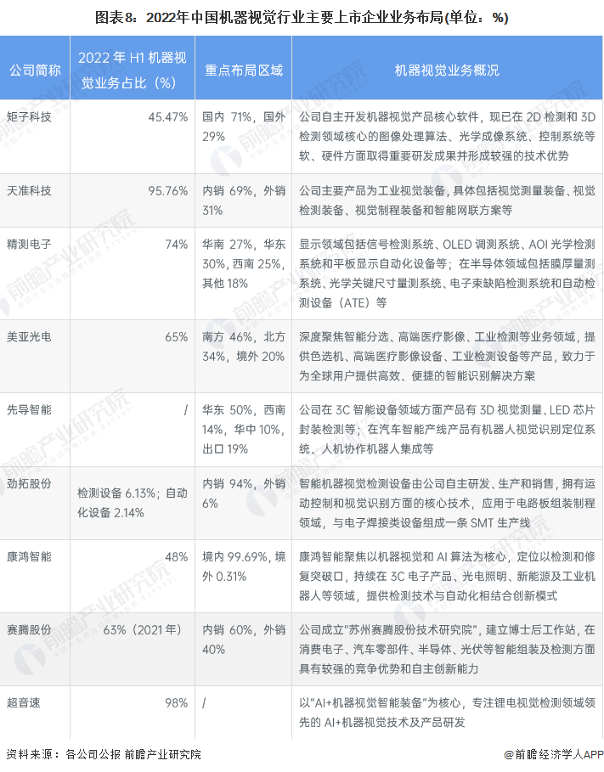The image size is (604, 772).
Task: Click the source note 资料来源
Action: click(104, 754)
